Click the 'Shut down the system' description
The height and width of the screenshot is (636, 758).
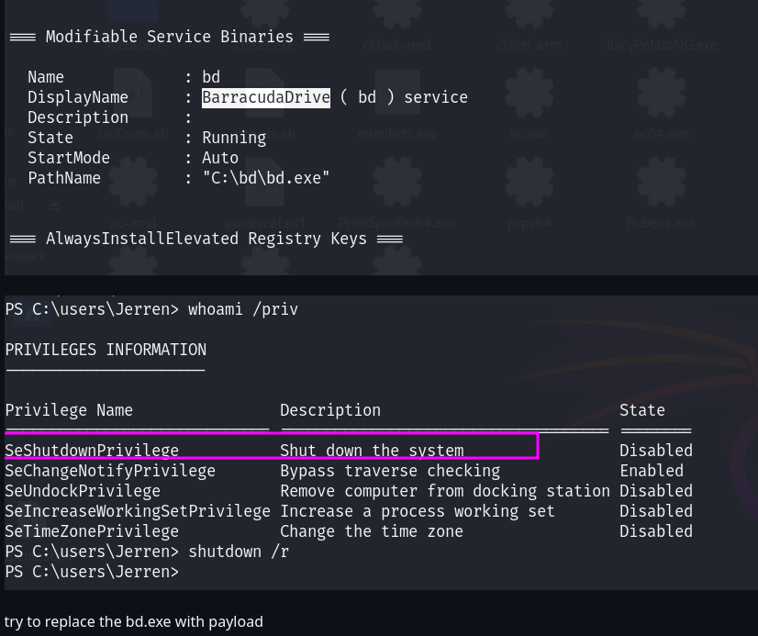click(372, 451)
